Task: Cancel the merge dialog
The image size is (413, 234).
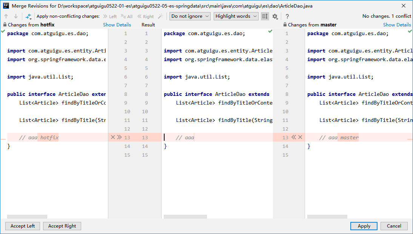Action: pyautogui.click(x=394, y=226)
